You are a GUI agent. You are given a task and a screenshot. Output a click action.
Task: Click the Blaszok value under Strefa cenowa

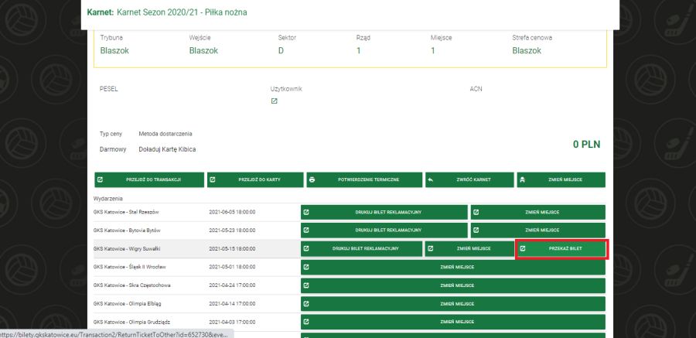click(527, 50)
